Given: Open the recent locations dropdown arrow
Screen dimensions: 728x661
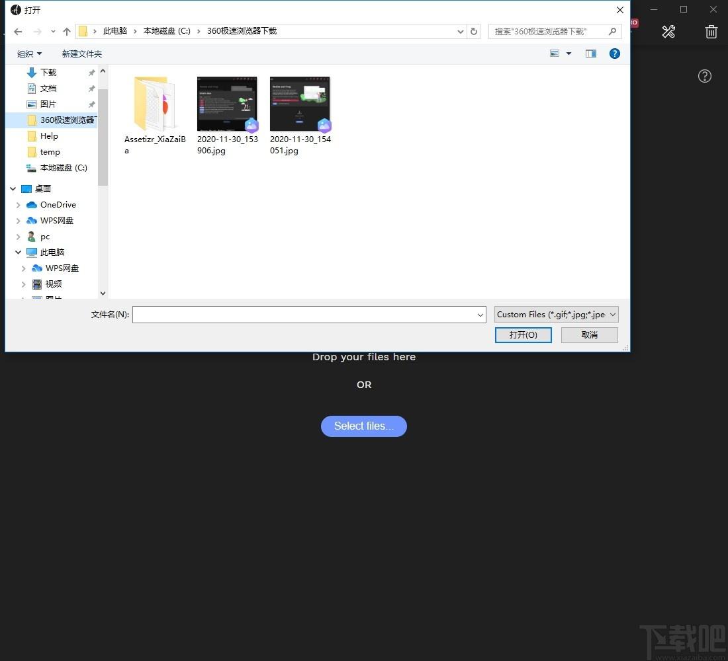Looking at the screenshot, I should pyautogui.click(x=53, y=32).
